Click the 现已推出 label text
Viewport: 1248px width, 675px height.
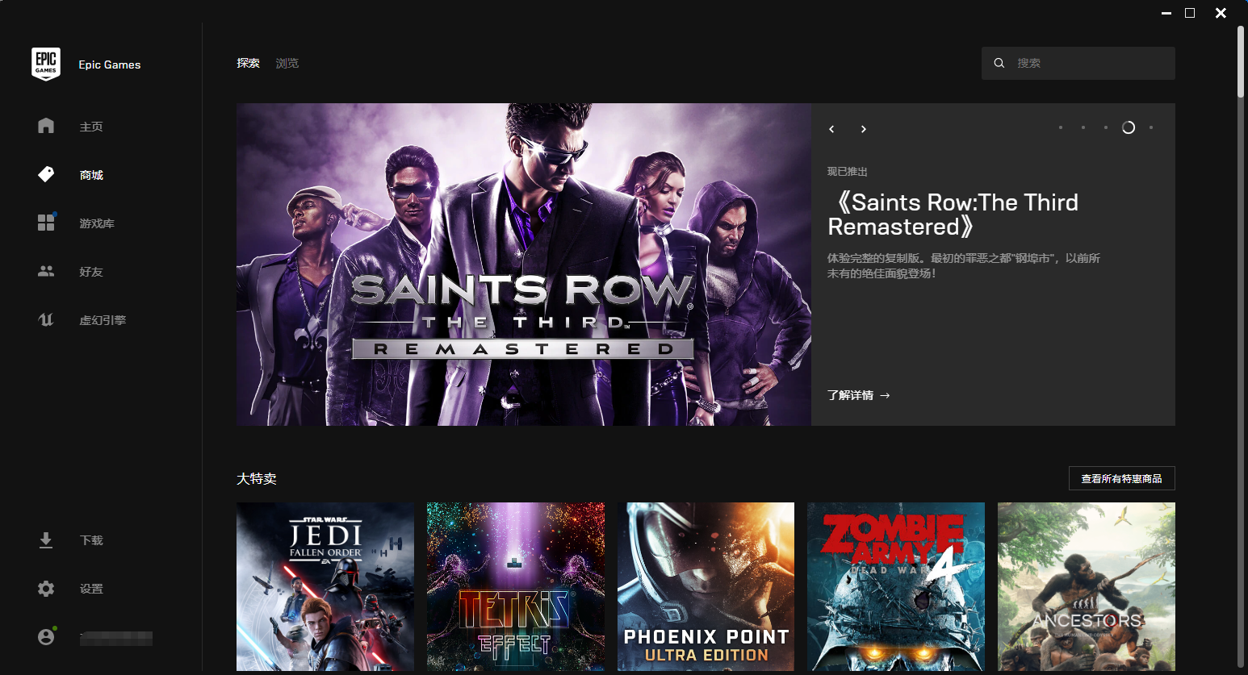848,172
